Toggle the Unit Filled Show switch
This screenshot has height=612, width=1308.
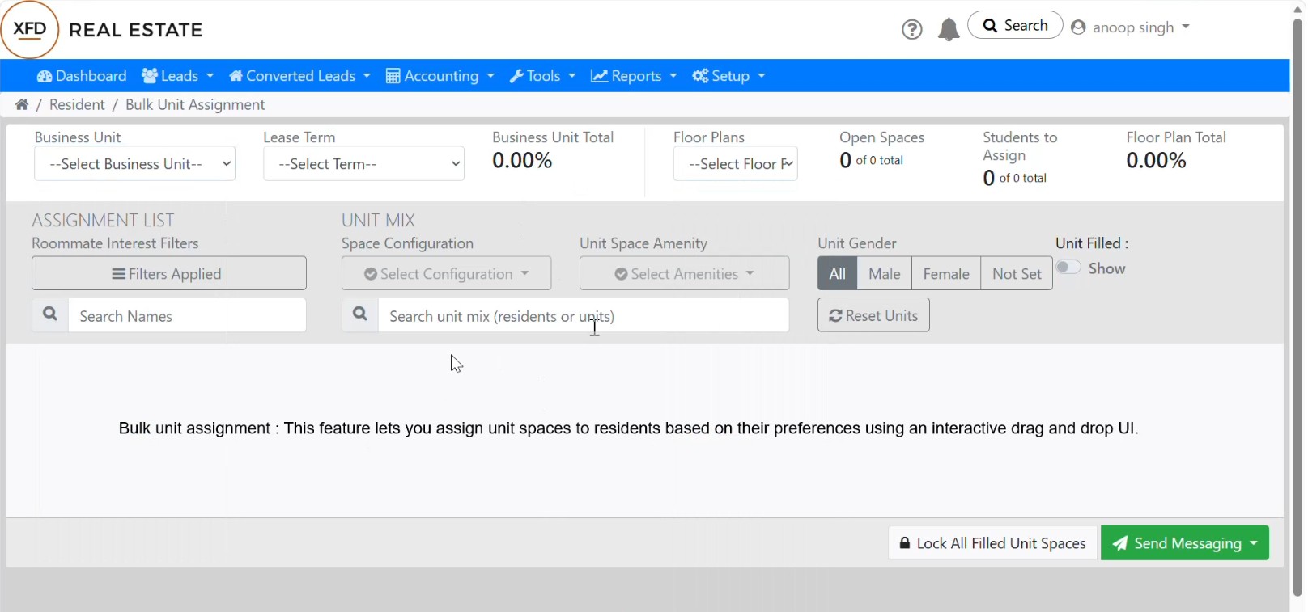[x=1068, y=268]
